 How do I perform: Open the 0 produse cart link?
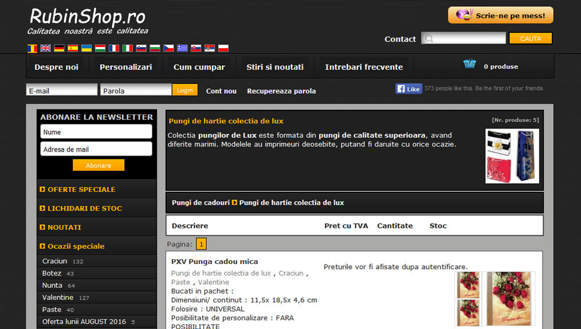pyautogui.click(x=501, y=67)
